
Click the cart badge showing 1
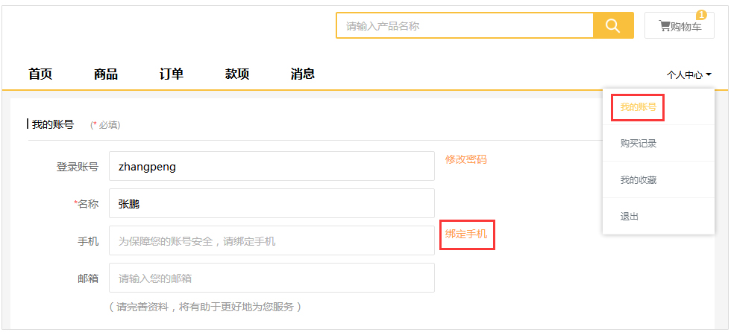click(x=701, y=15)
